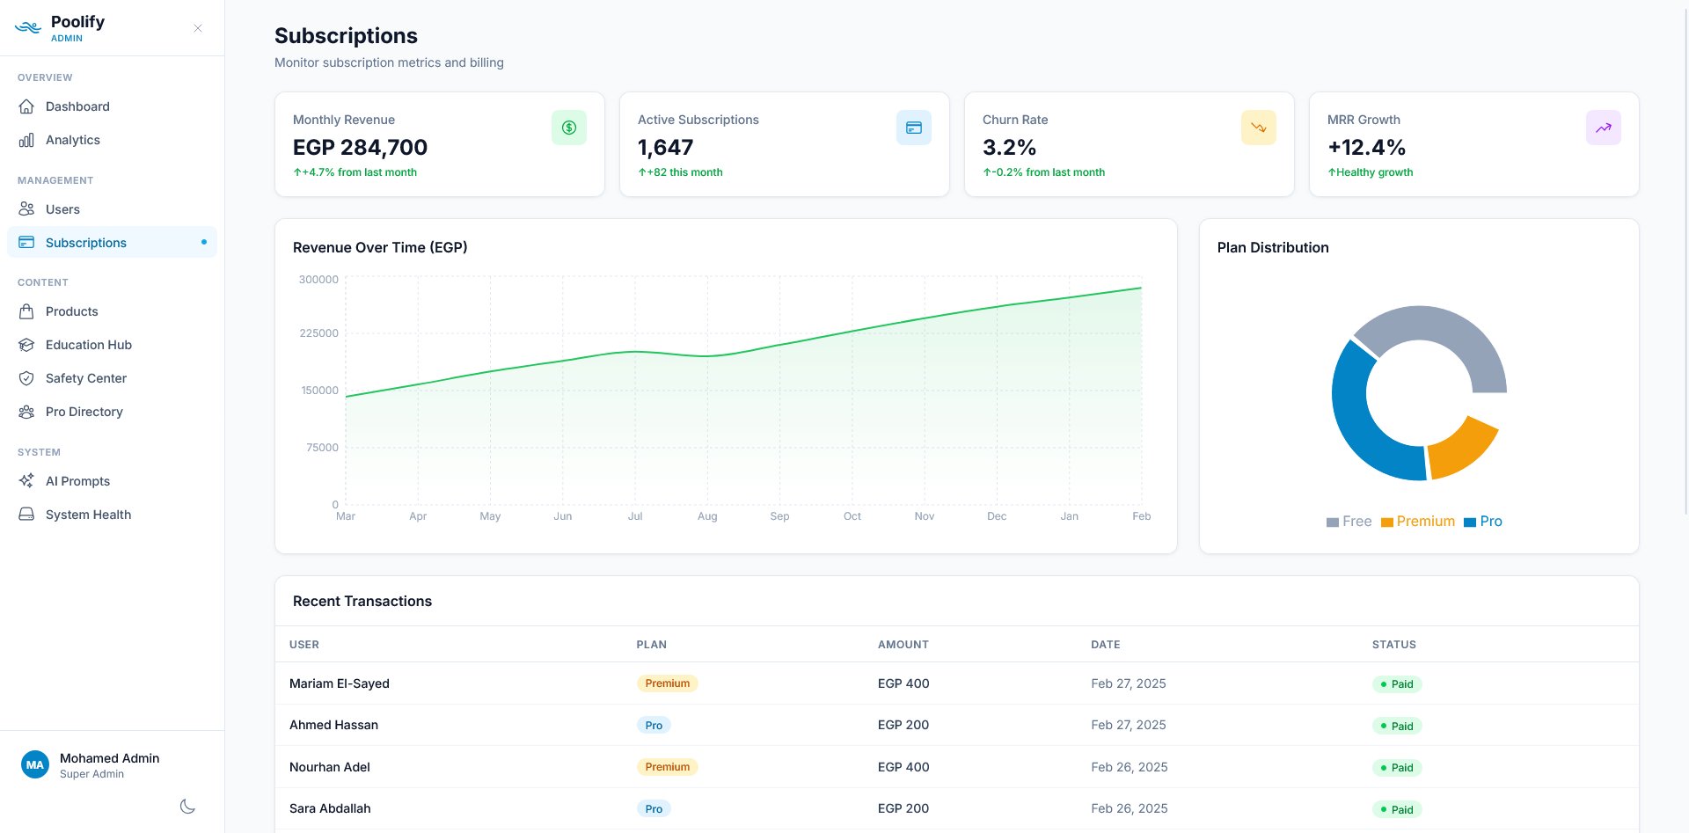
Task: Click the Safety Center shield icon
Action: [26, 378]
